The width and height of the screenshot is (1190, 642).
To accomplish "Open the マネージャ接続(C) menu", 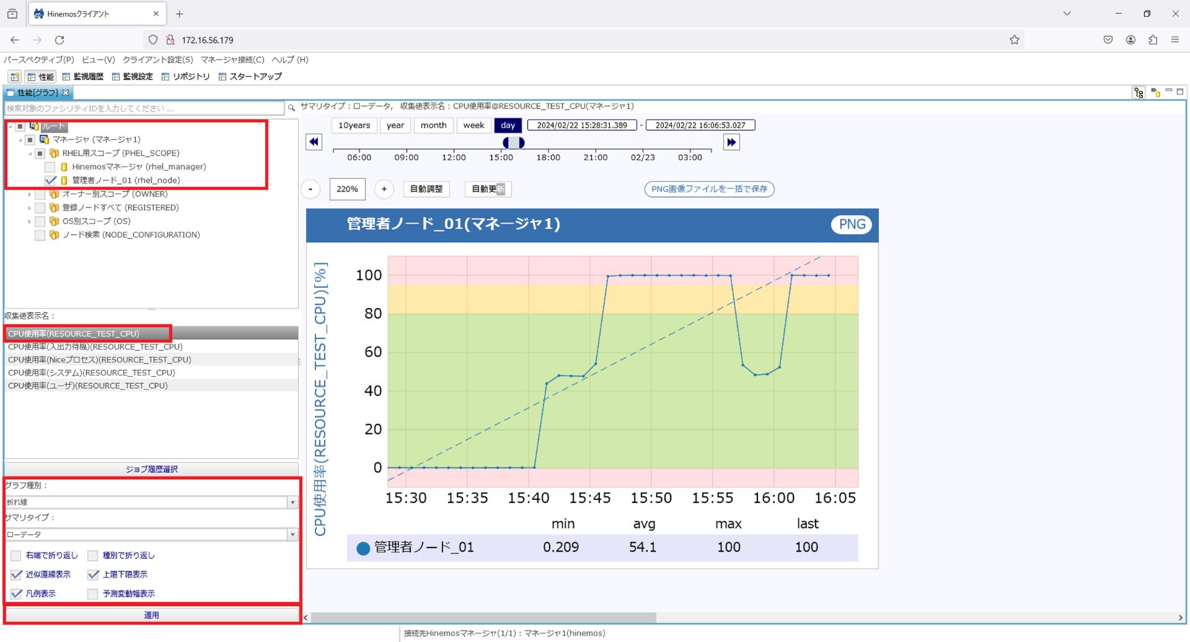I will (x=232, y=59).
